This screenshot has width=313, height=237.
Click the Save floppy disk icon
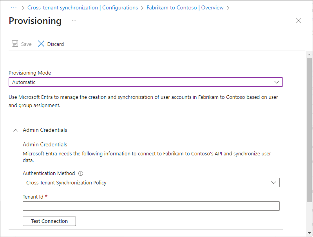click(x=15, y=44)
